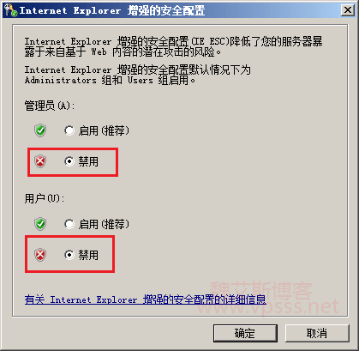Click the IE ESC description paragraph
Screen dimensions: 359x351
click(x=173, y=46)
